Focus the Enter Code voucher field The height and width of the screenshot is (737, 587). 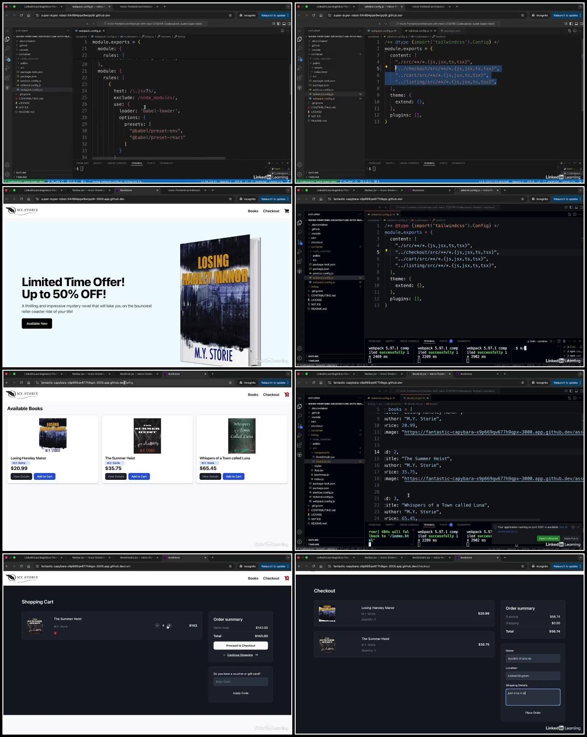click(241, 682)
